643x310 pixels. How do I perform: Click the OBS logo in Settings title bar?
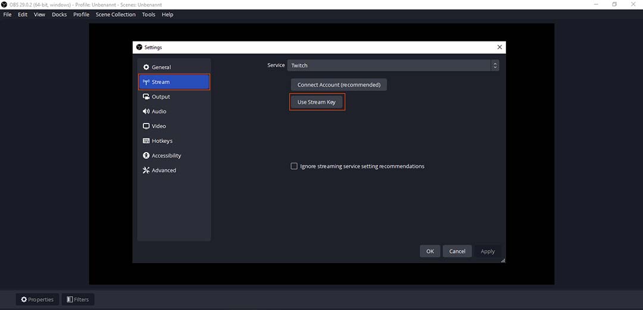click(139, 47)
